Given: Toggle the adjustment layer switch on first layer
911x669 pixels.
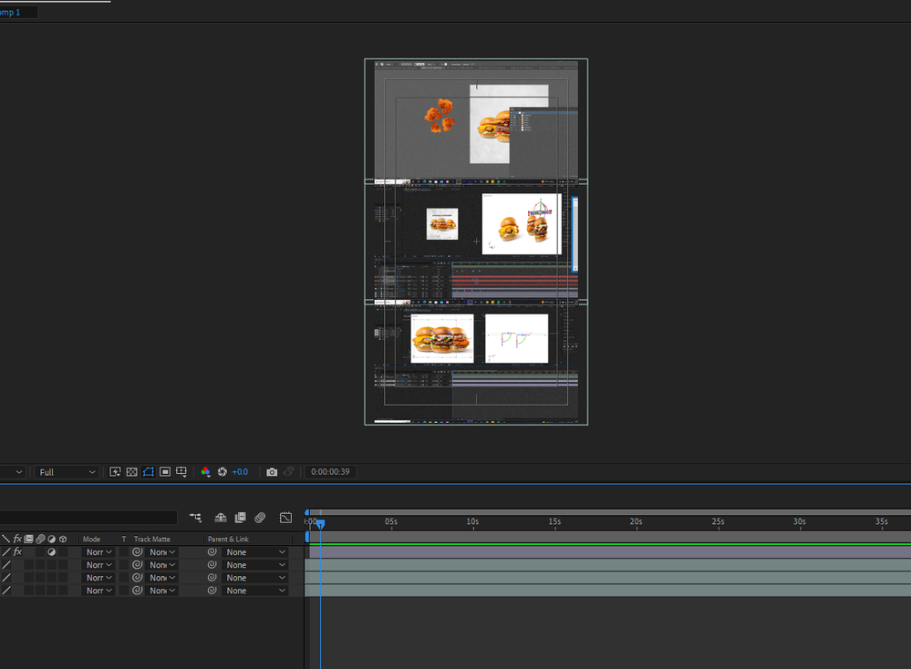Looking at the screenshot, I should pos(52,551).
